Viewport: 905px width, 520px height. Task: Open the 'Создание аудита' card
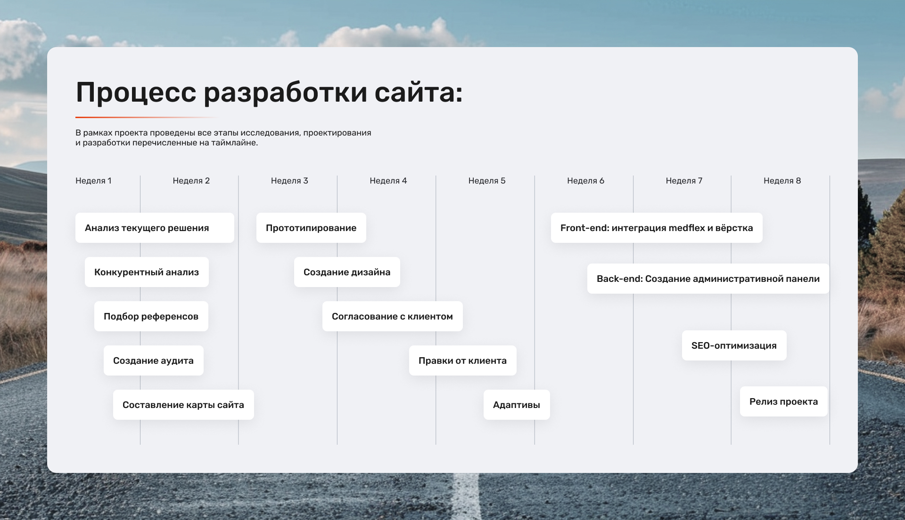pos(153,360)
